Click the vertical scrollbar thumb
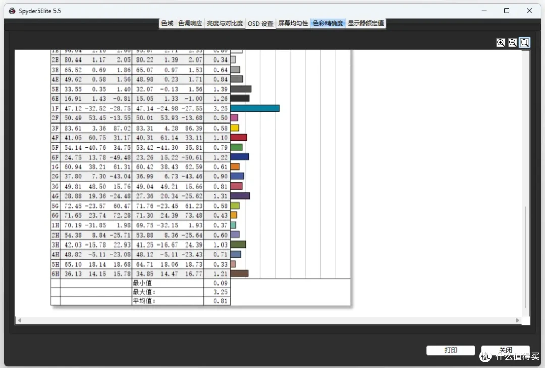 (x=526, y=257)
